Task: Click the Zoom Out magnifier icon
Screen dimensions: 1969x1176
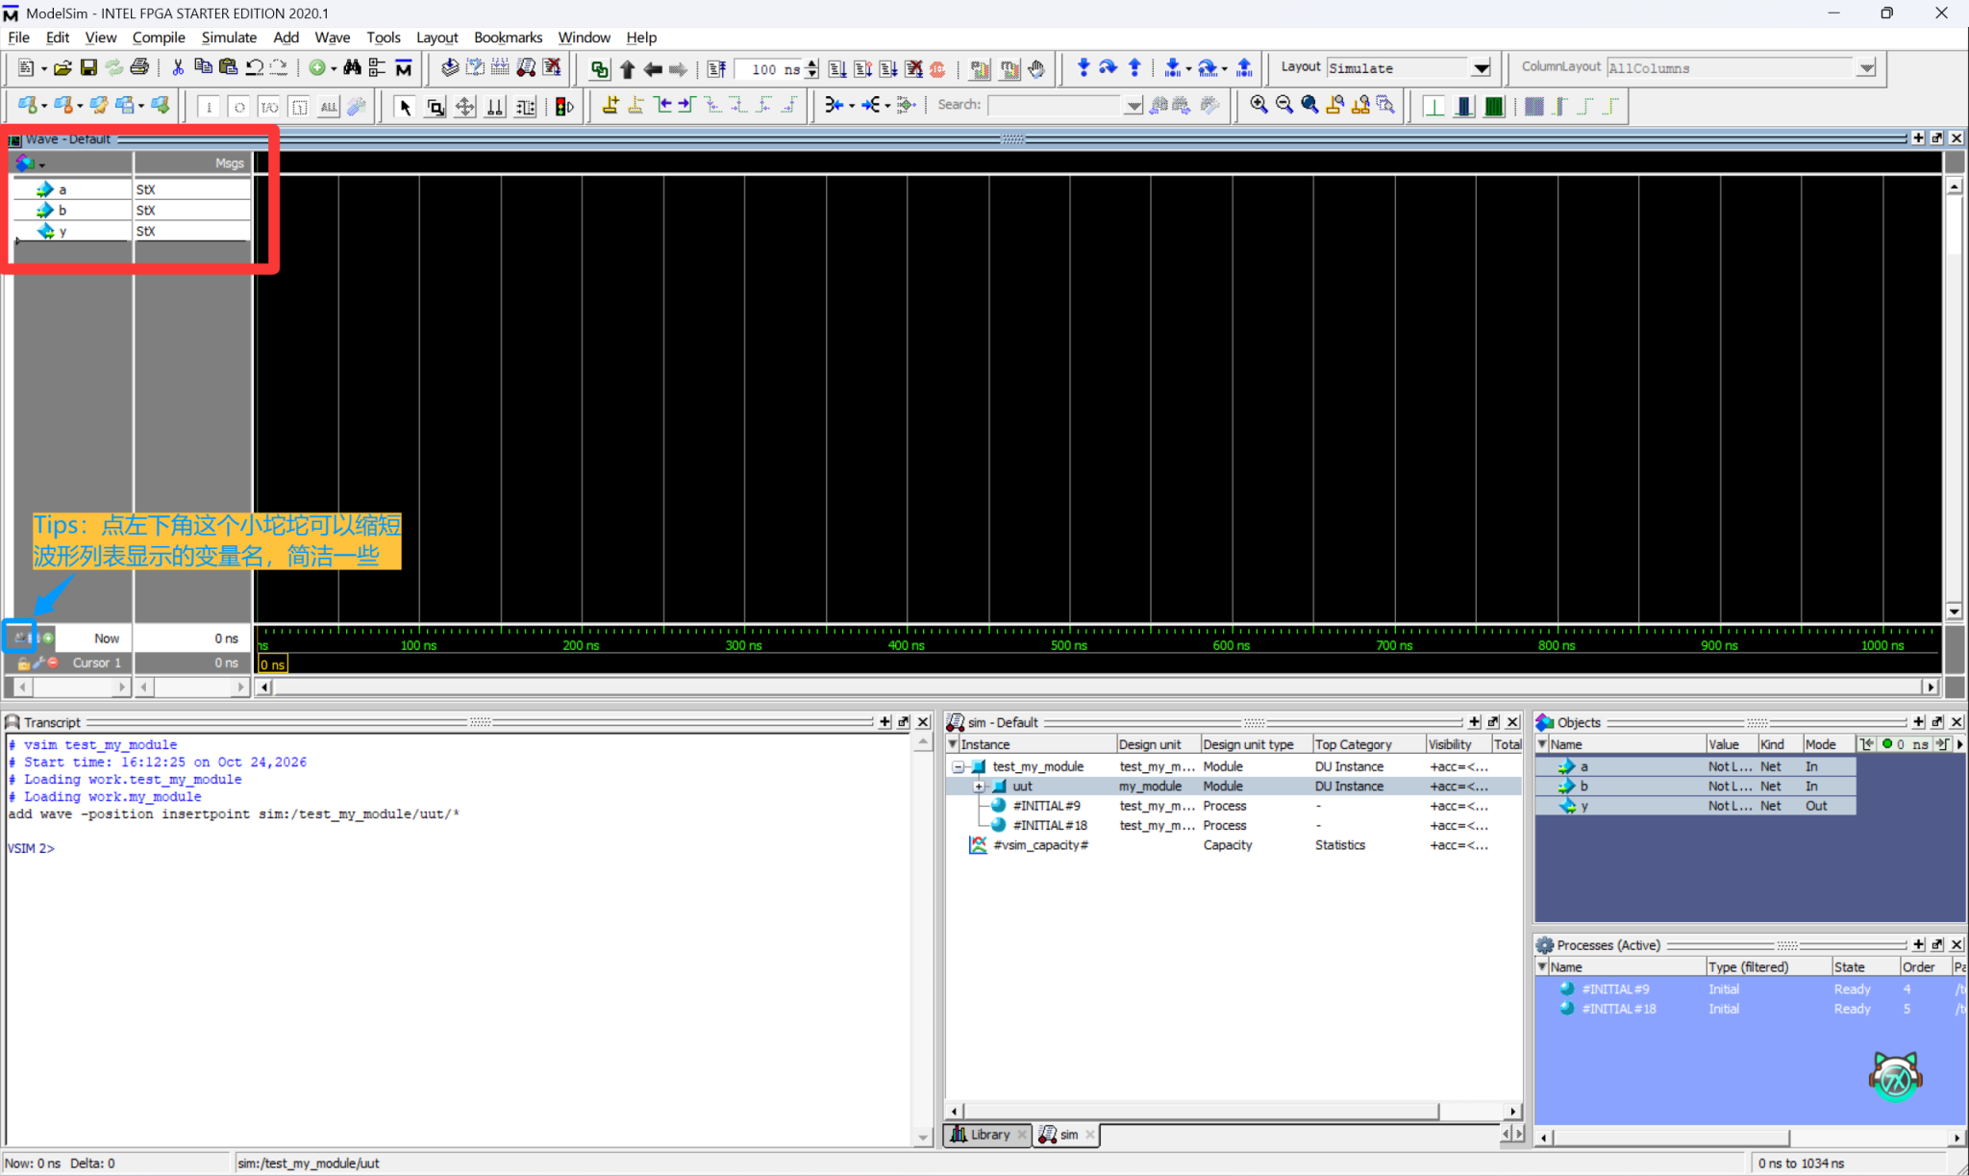Action: (x=1284, y=105)
